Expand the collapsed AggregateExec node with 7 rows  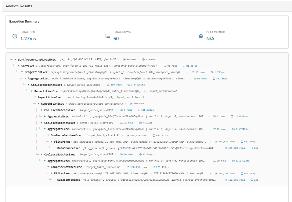pyautogui.click(x=45, y=116)
